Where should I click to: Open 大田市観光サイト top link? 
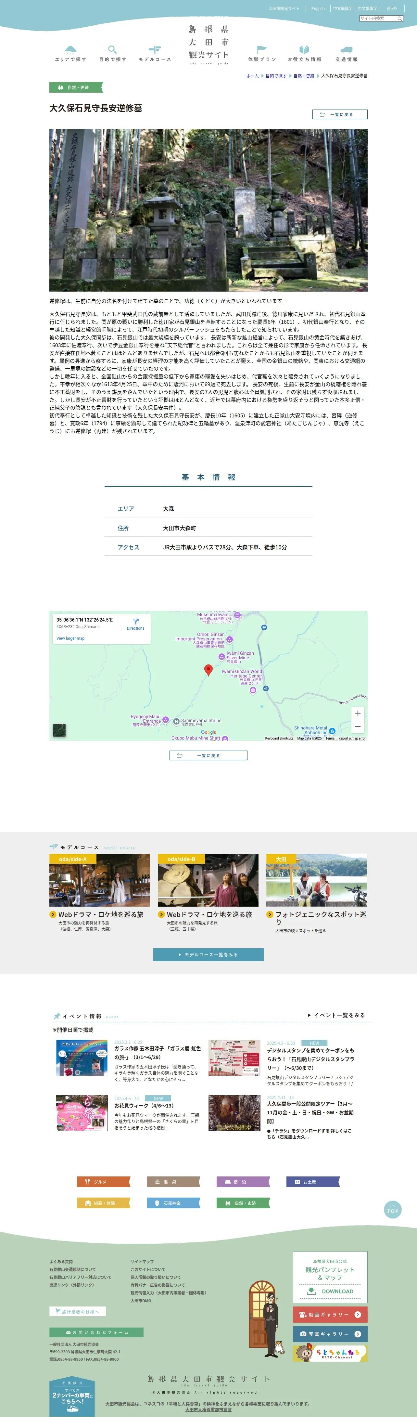284,8
